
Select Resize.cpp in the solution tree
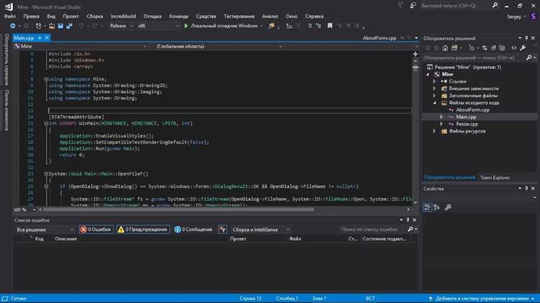[467, 123]
